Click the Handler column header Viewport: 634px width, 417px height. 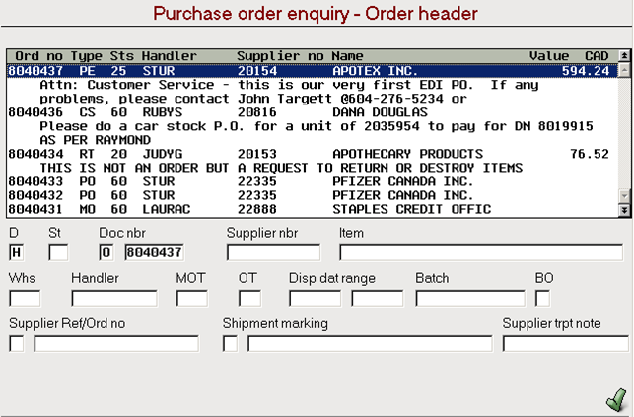point(170,56)
